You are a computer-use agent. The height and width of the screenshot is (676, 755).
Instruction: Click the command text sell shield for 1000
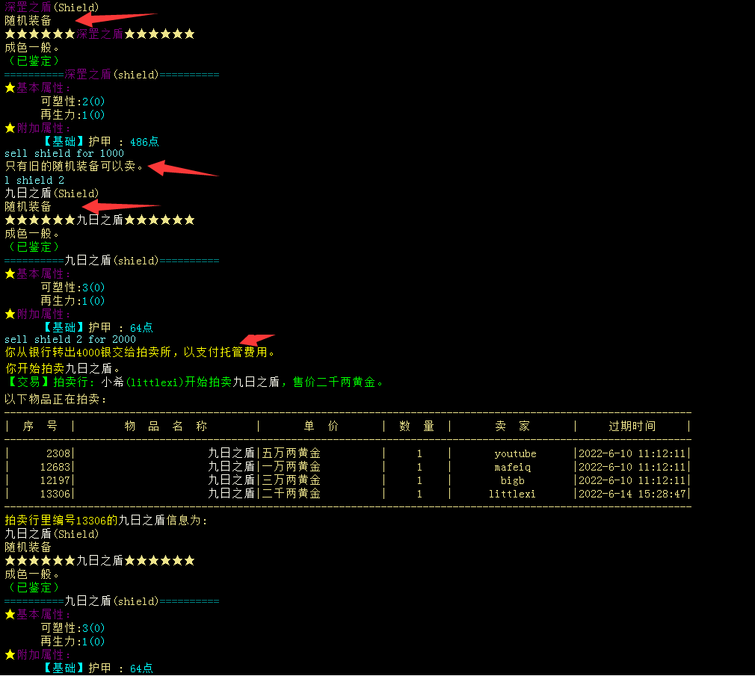pos(64,153)
